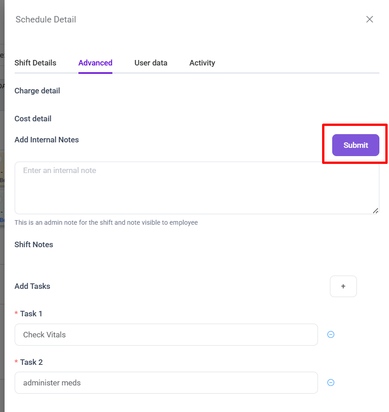Select the Advanced tab
The width and height of the screenshot is (389, 412).
[x=95, y=63]
